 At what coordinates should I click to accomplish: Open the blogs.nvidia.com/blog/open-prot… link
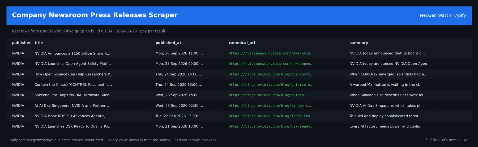coord(270,74)
